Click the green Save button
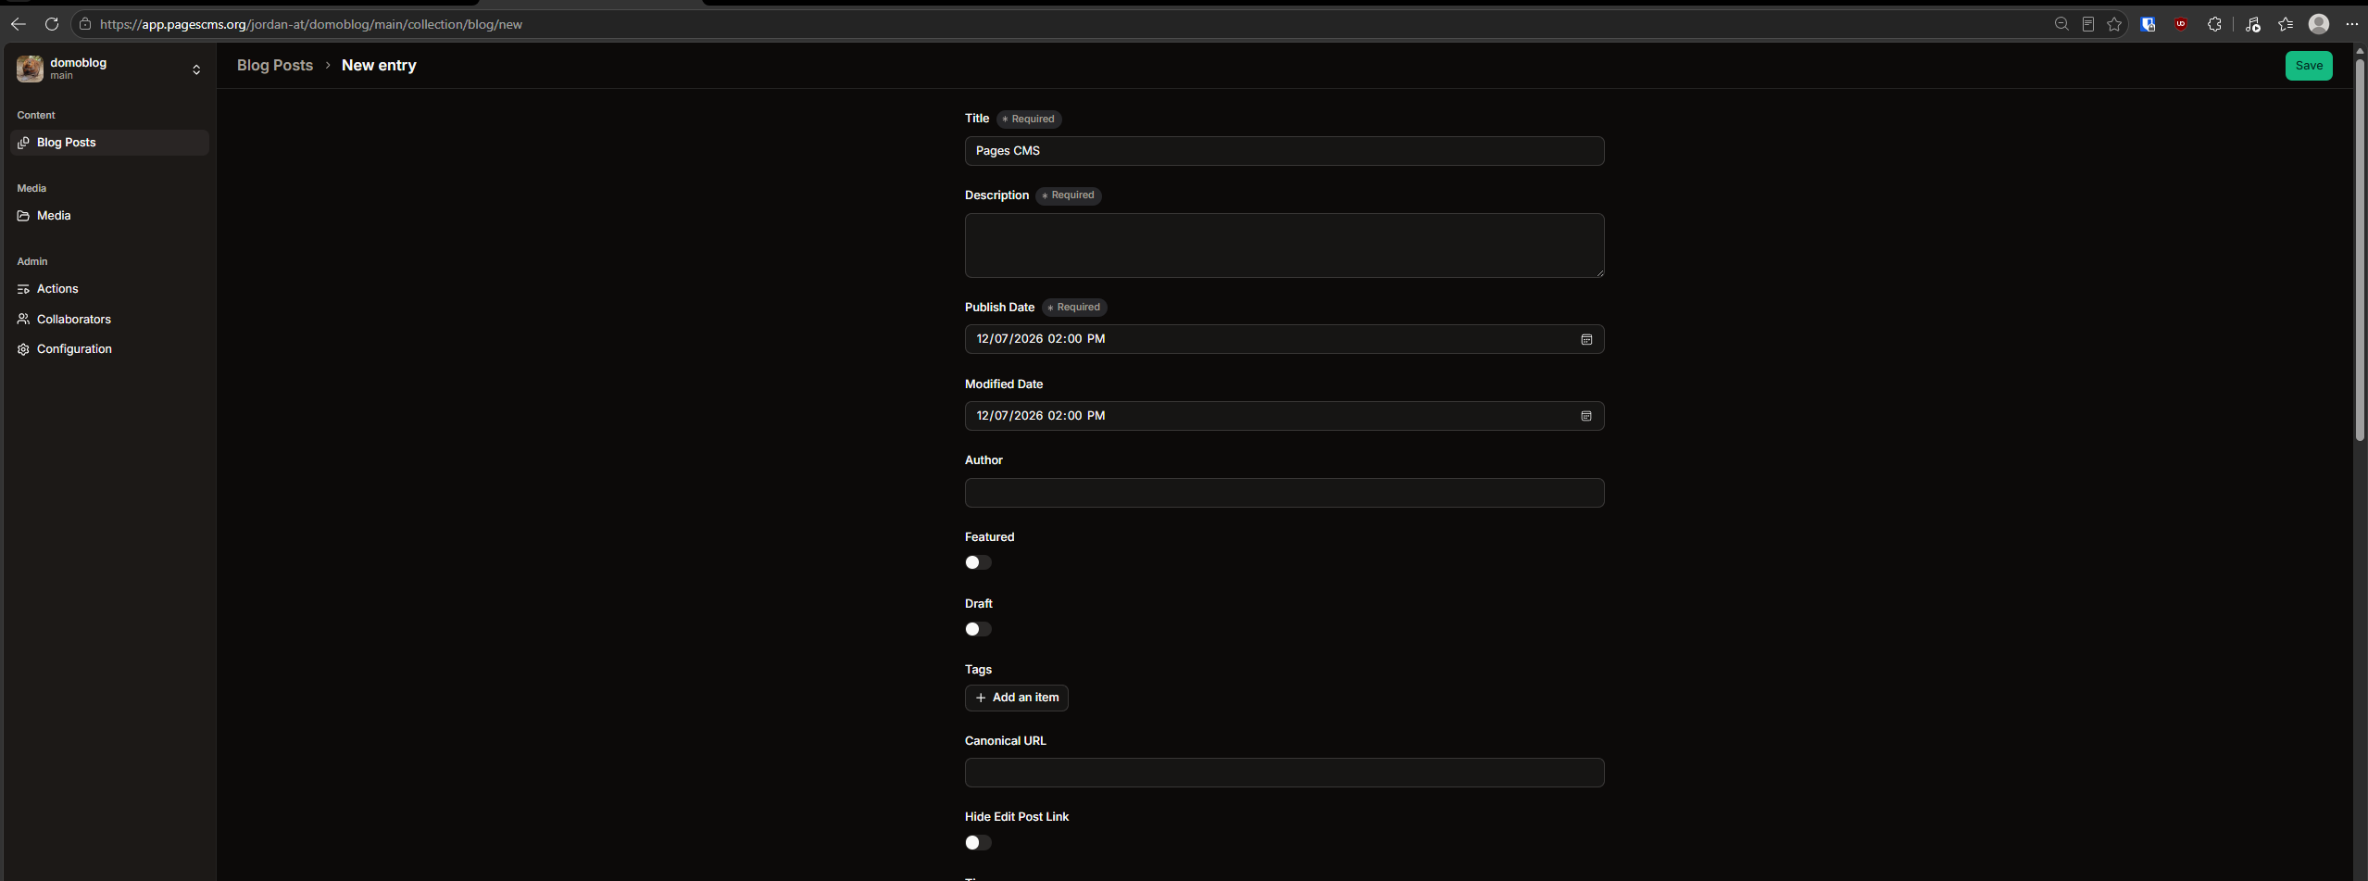Image resolution: width=2368 pixels, height=881 pixels. 2309,66
